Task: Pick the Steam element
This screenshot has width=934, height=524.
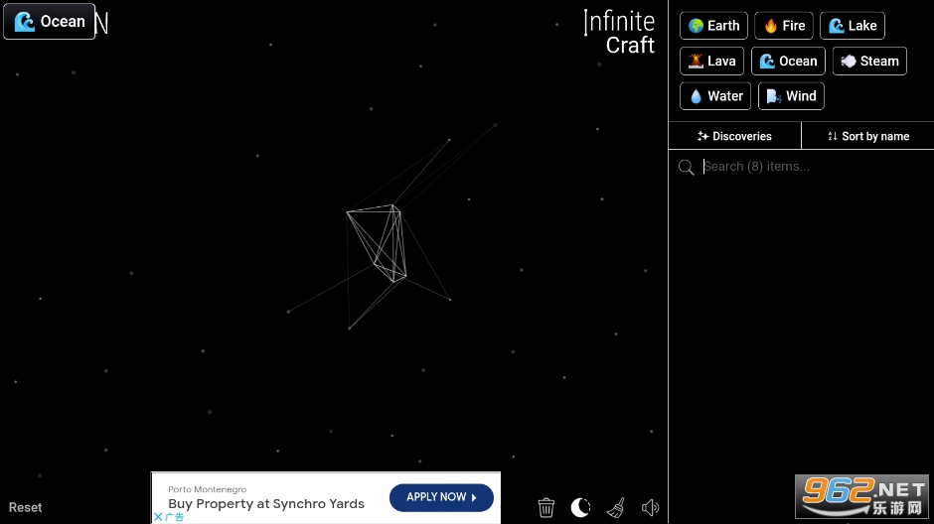Action: (868, 61)
